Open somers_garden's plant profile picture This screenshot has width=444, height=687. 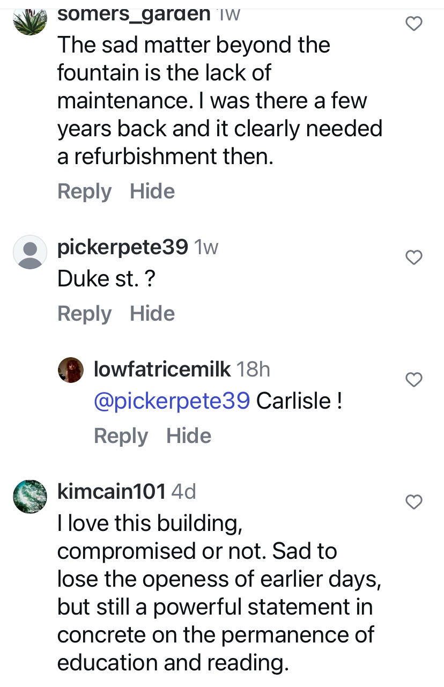[30, 21]
